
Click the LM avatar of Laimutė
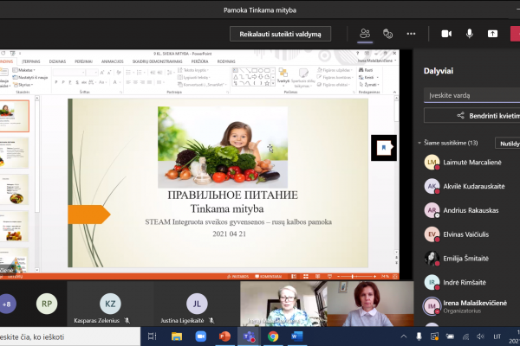click(x=432, y=163)
